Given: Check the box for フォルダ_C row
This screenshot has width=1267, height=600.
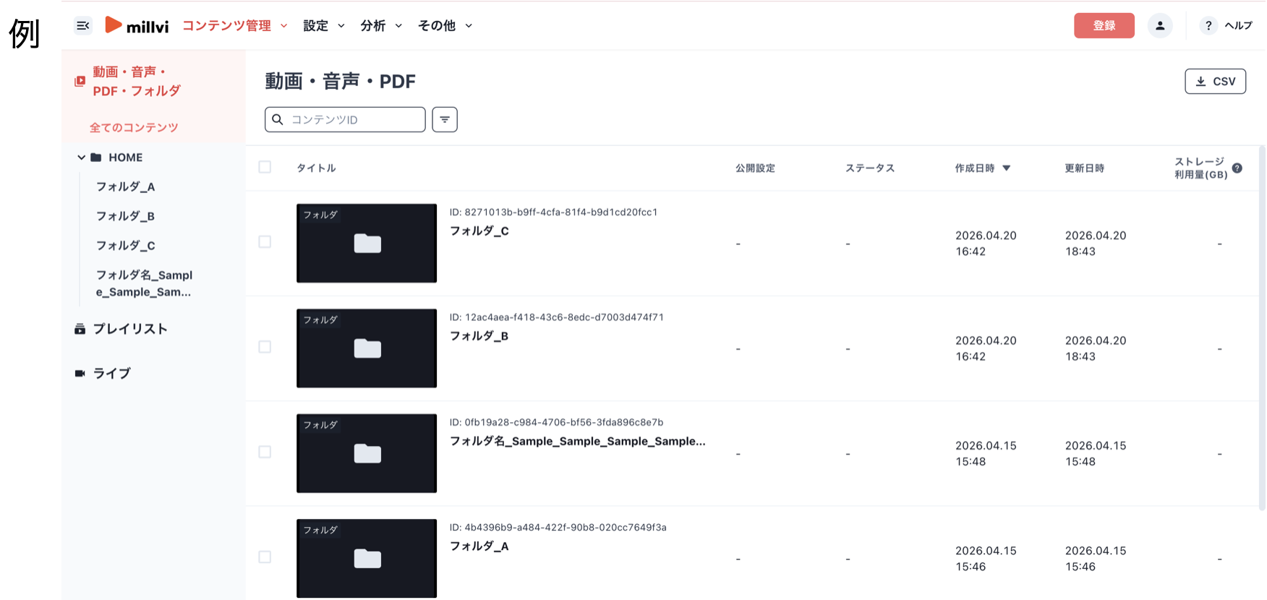Looking at the screenshot, I should click(x=265, y=241).
